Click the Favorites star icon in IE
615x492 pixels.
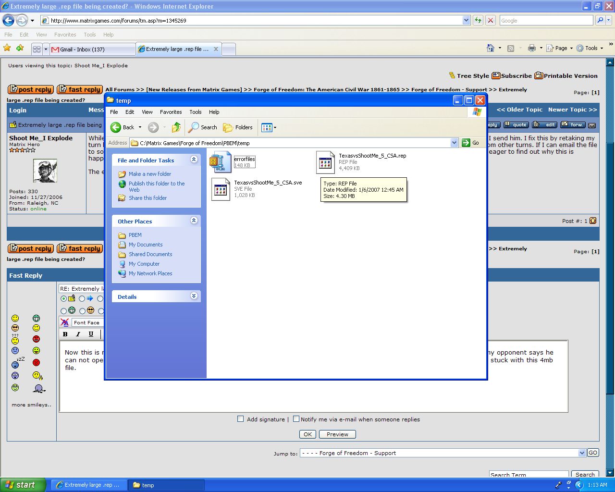7,48
